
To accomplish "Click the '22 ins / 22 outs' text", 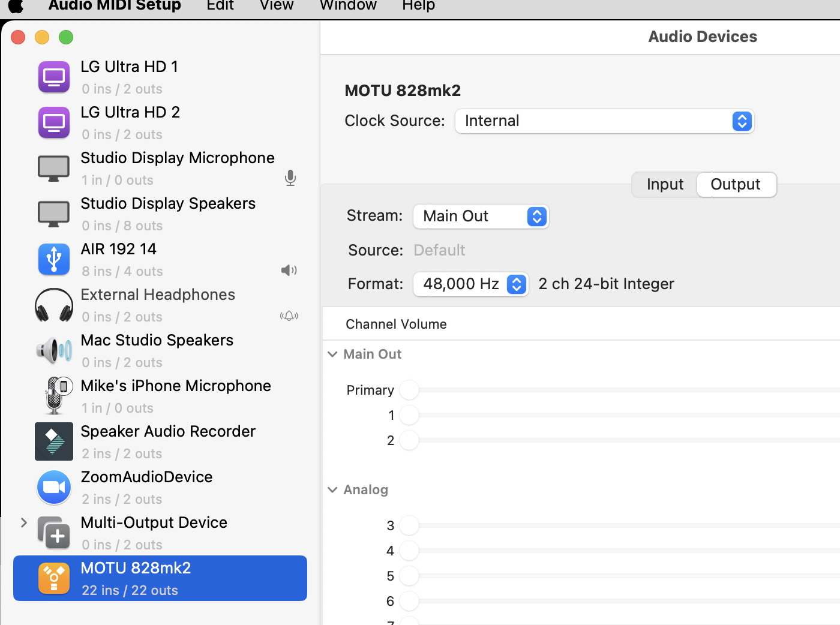I will (130, 590).
